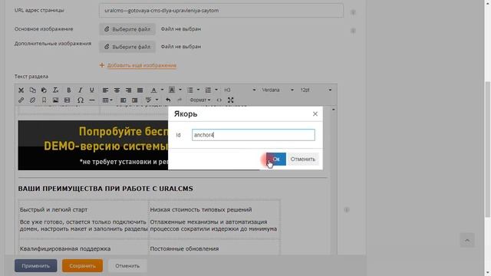Click the orange Сохранить button
491x276 pixels.
click(82, 266)
